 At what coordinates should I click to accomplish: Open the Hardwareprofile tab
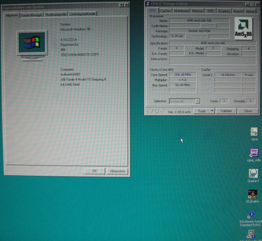pyautogui.click(x=56, y=14)
